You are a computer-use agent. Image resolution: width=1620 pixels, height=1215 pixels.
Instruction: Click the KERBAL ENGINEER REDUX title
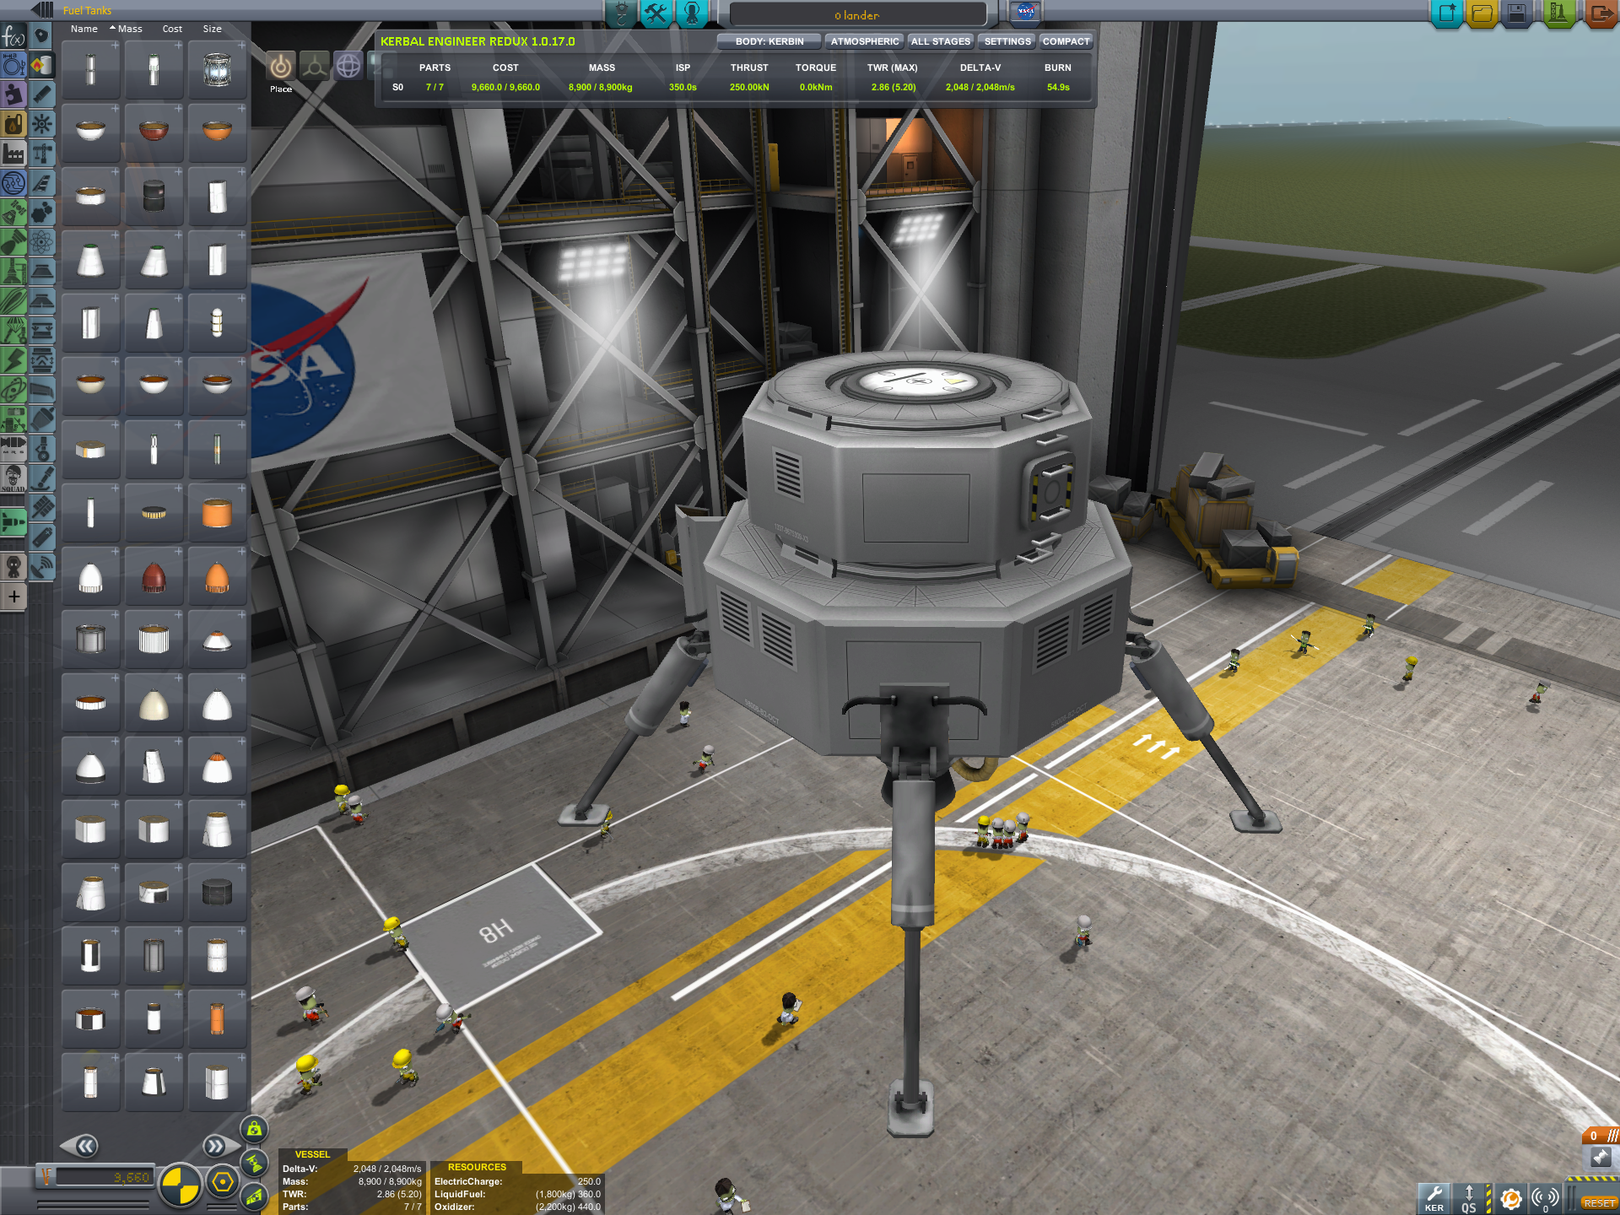[478, 41]
